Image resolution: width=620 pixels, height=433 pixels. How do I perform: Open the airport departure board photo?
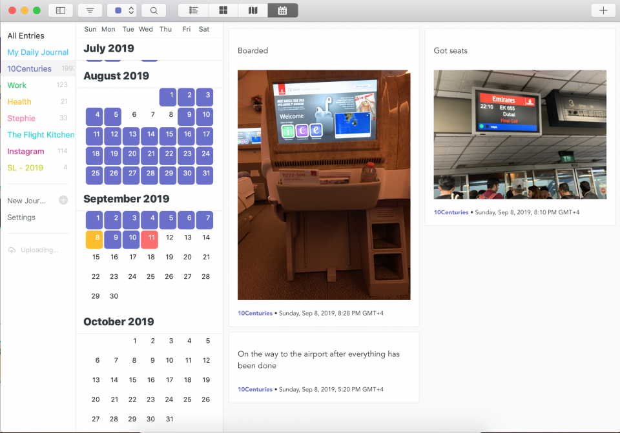520,134
